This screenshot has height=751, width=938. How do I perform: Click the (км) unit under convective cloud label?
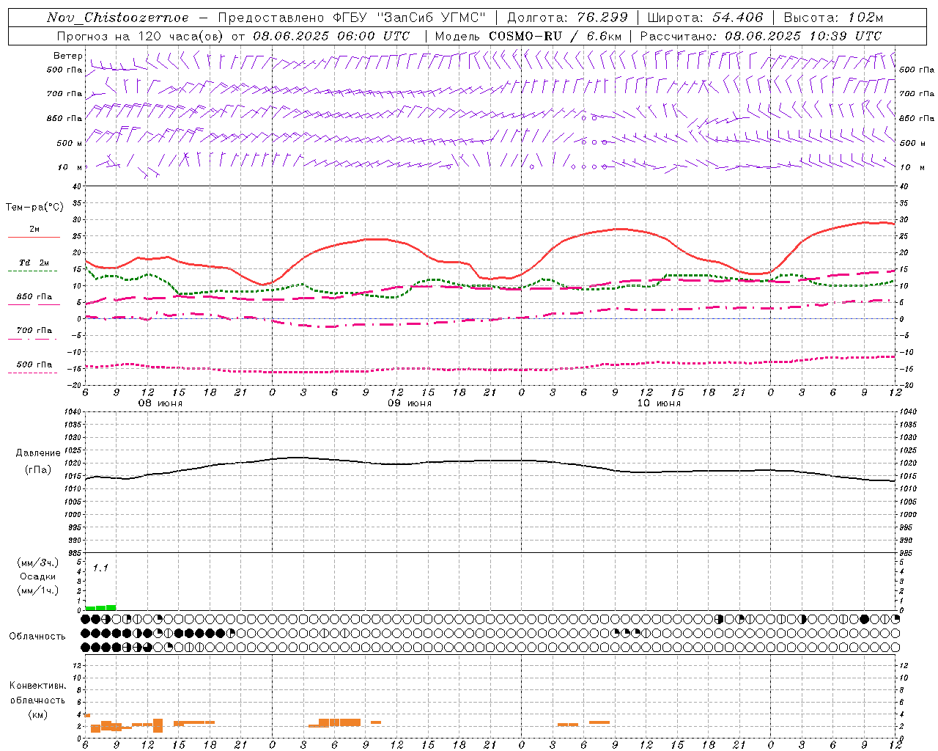pyautogui.click(x=37, y=714)
